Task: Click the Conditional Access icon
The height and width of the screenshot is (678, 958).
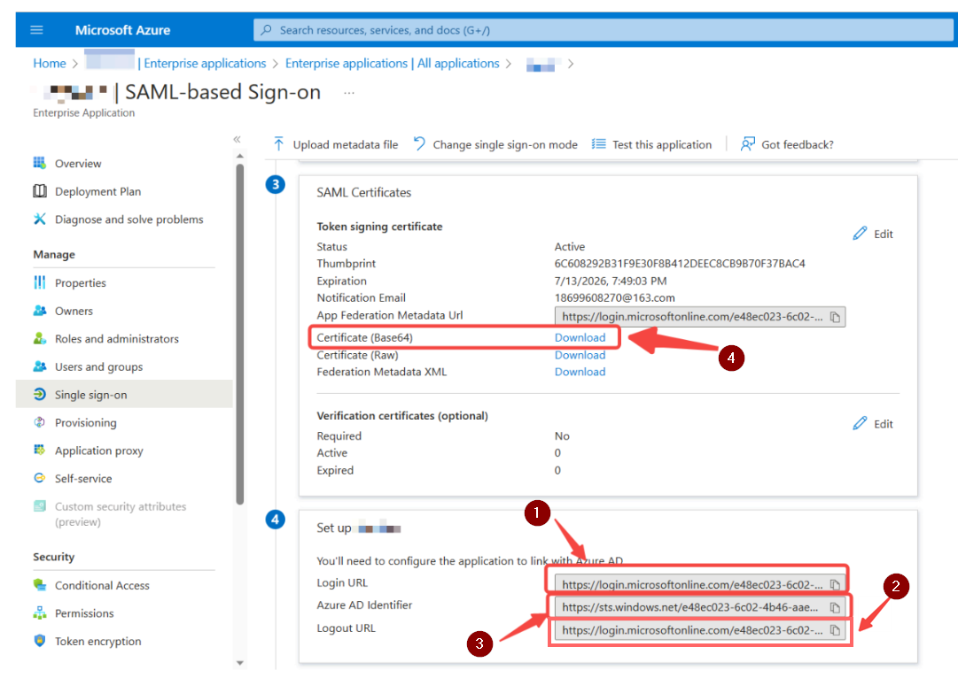Action: (x=40, y=585)
